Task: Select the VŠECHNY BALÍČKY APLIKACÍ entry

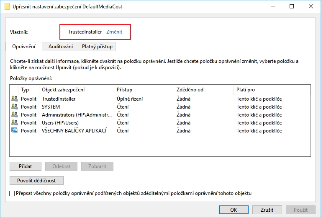Action: pos(74,131)
